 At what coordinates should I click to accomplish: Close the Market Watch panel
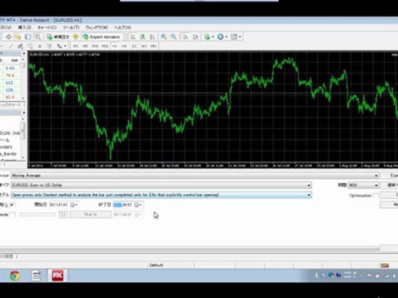[x=24, y=53]
